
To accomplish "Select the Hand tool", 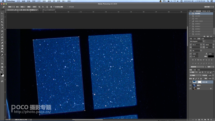I will (2, 67).
